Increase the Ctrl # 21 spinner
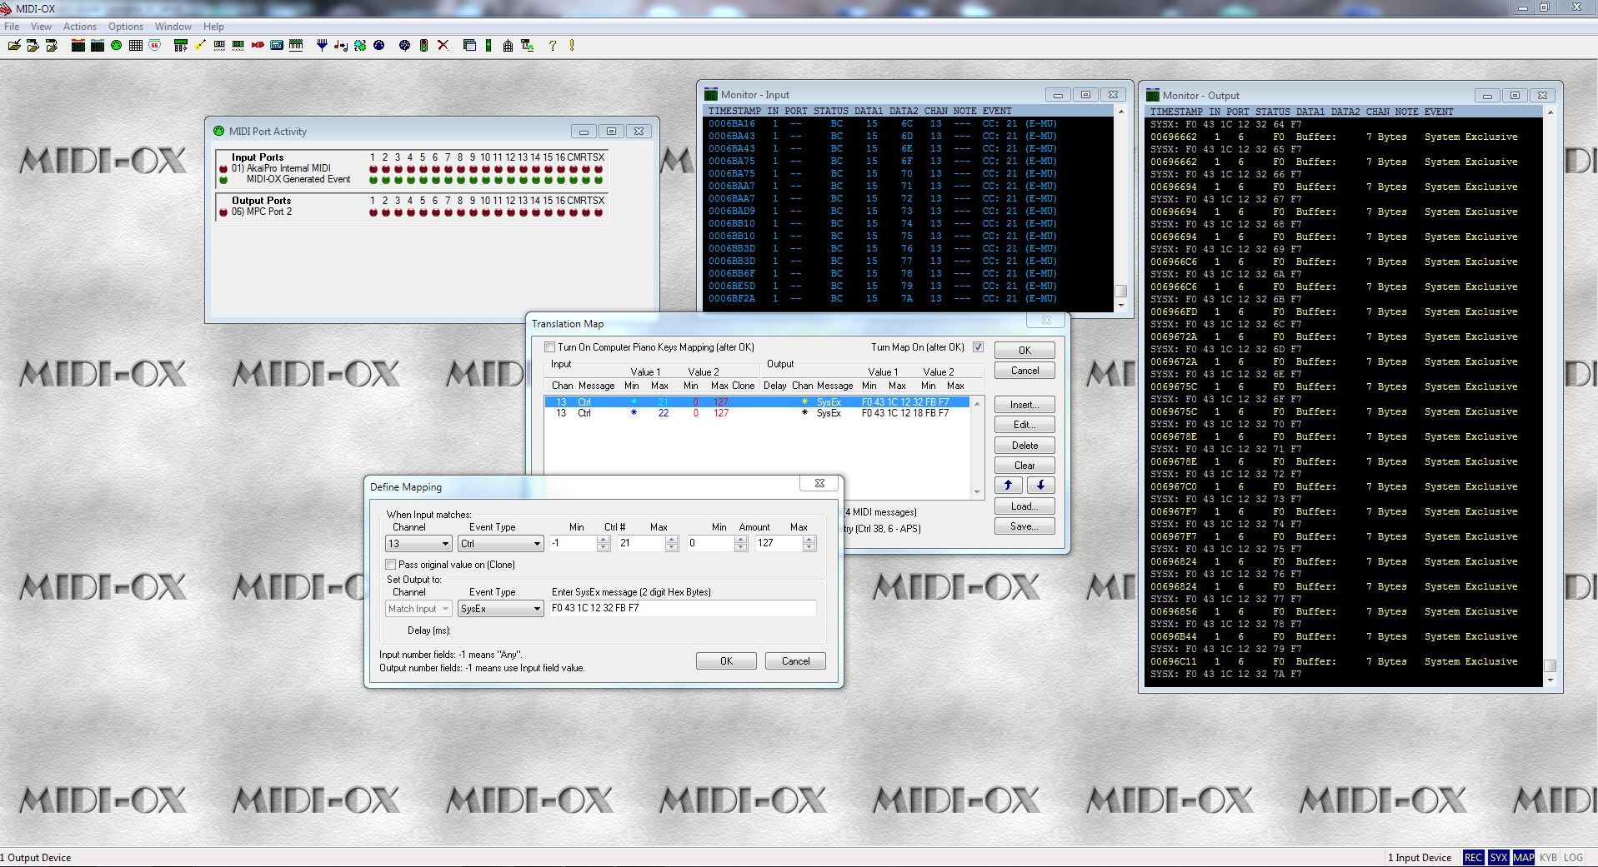Screen dimensions: 1598x867 point(672,540)
